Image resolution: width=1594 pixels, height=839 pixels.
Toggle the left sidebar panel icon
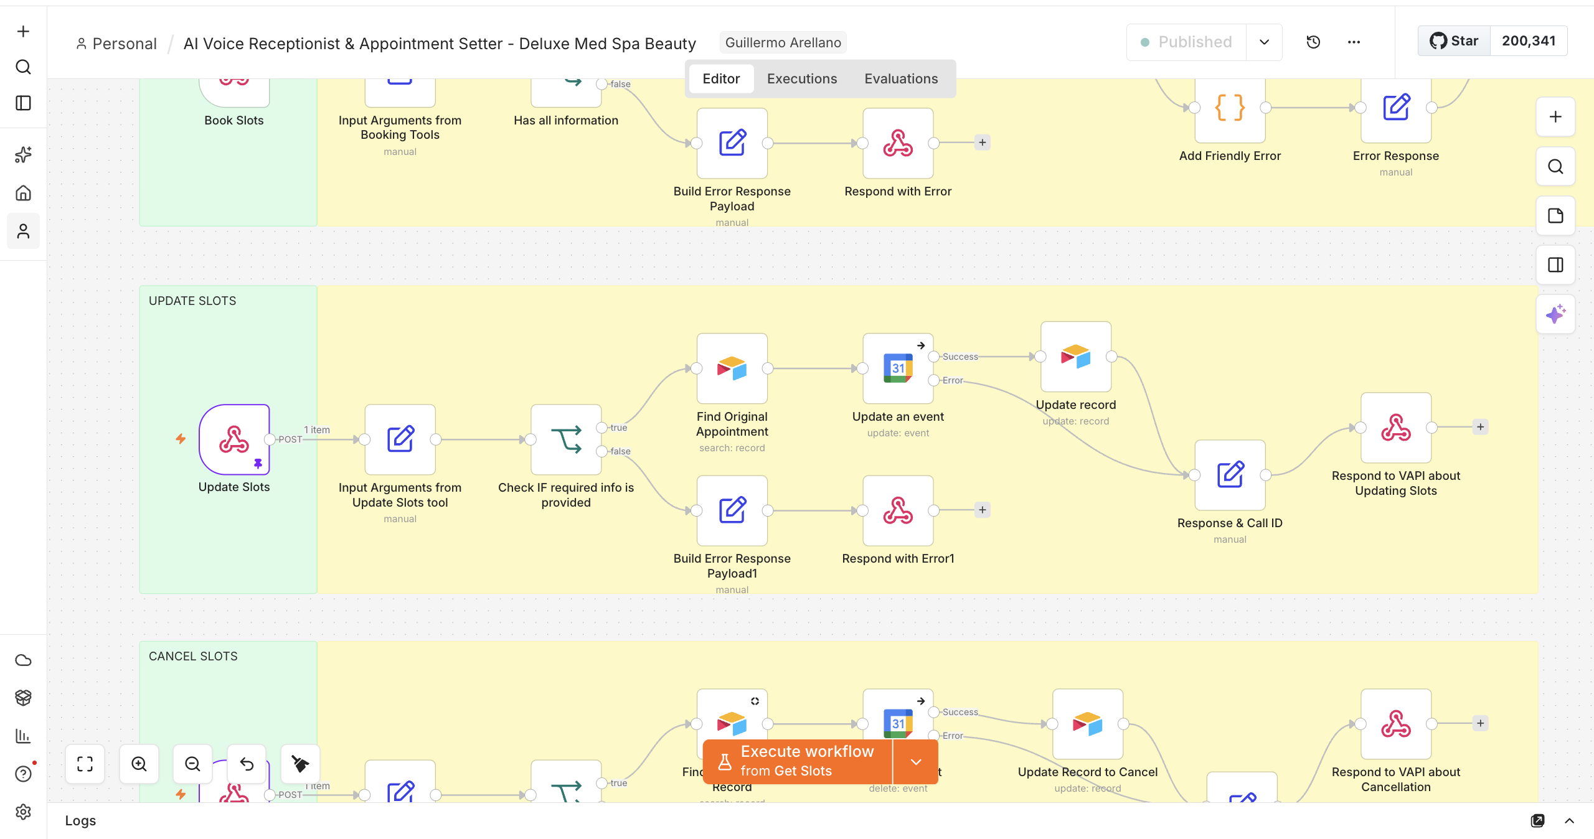point(23,103)
